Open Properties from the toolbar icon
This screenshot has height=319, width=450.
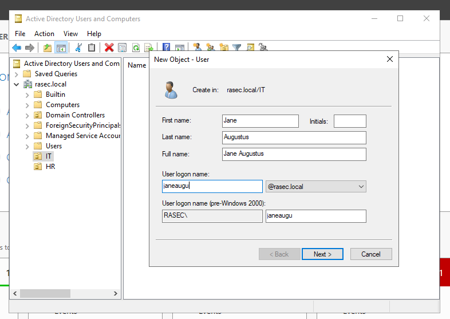[x=123, y=48]
